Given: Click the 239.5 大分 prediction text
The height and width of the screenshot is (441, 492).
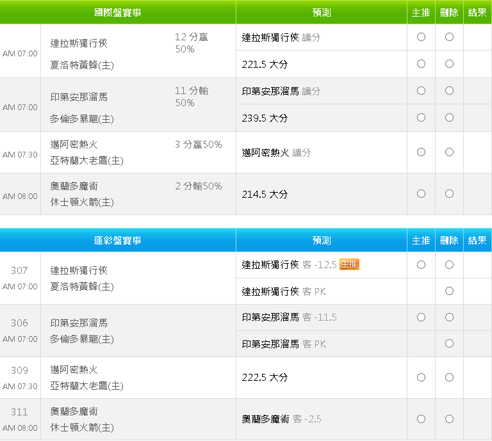Looking at the screenshot, I should click(265, 118).
